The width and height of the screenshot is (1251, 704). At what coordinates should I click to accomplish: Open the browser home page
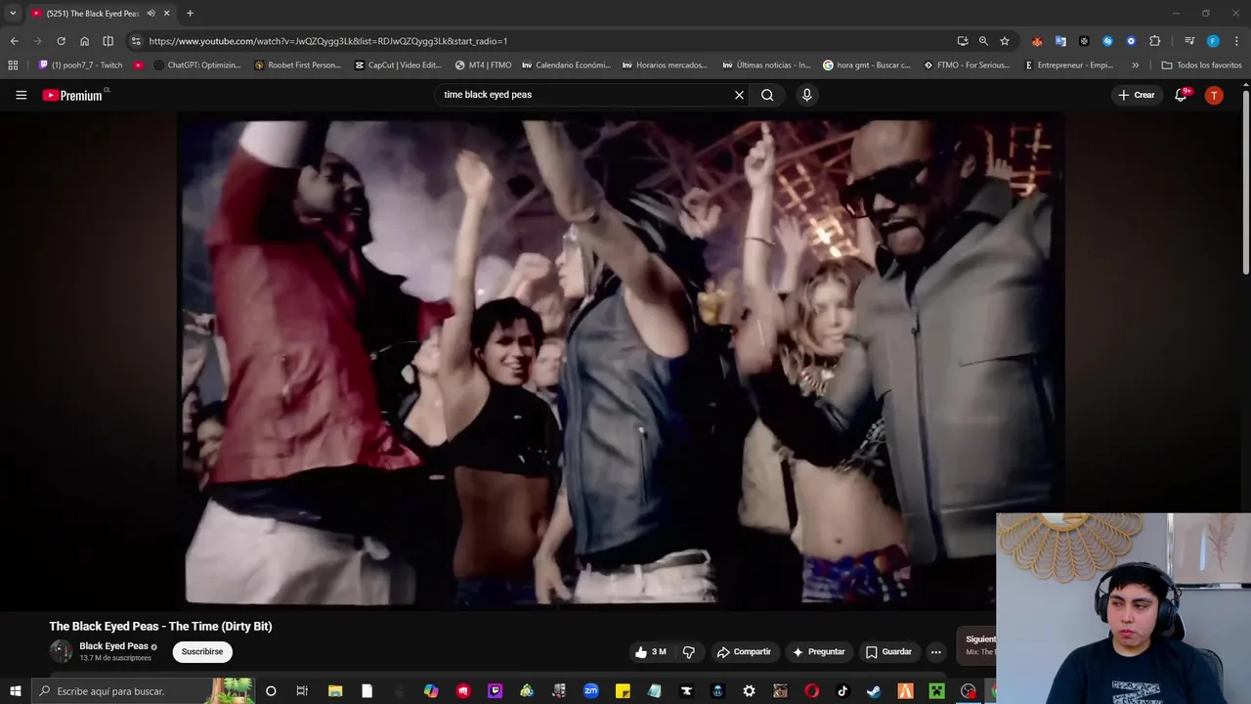tap(84, 41)
